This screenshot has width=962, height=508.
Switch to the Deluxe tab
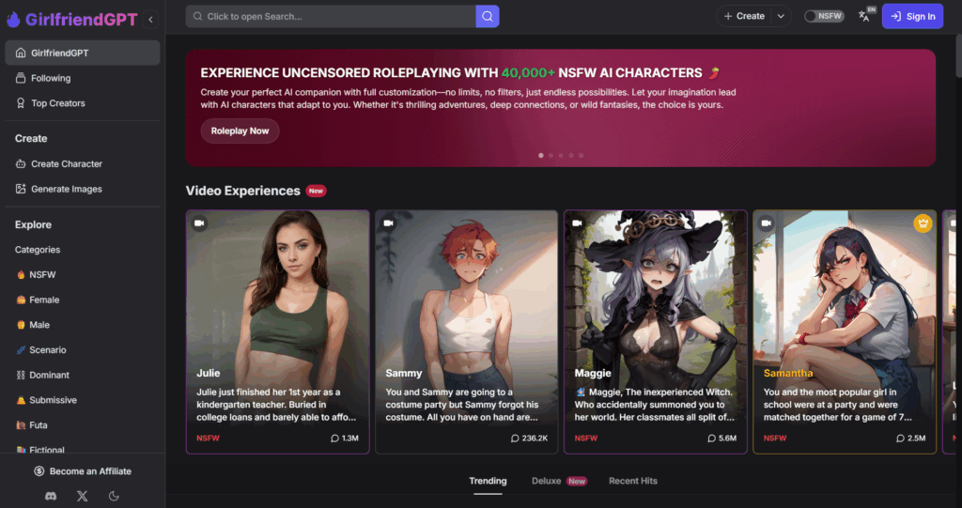(547, 481)
